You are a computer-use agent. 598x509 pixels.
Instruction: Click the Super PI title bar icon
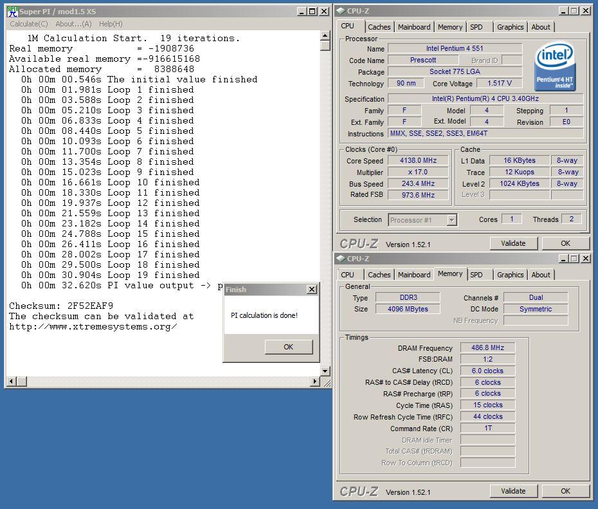12,12
